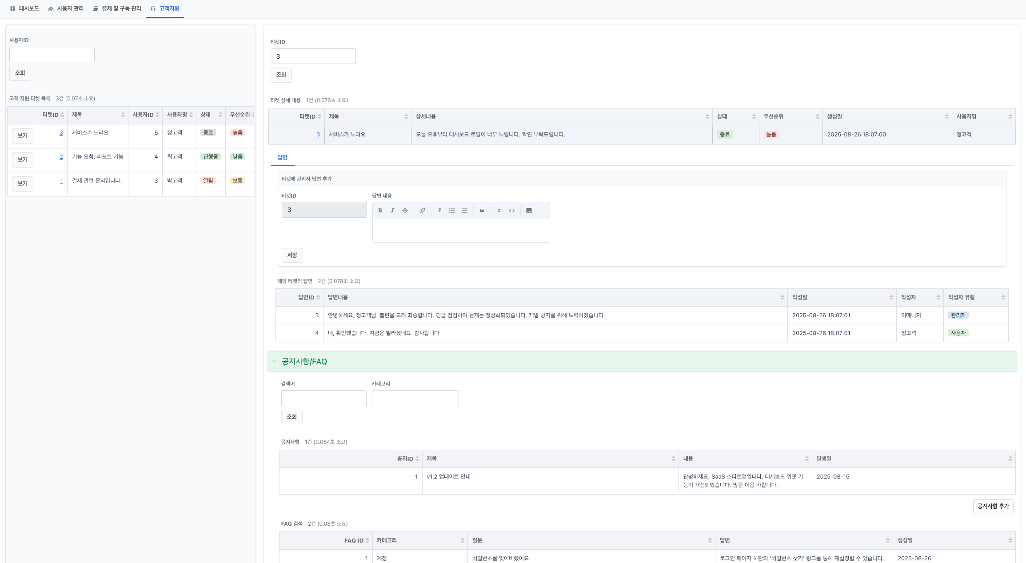Insert image in reply editor
The width and height of the screenshot is (1026, 563).
point(529,211)
